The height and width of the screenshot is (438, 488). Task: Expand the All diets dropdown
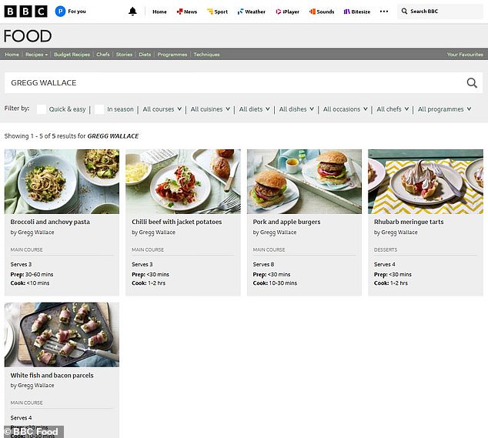pyautogui.click(x=255, y=109)
